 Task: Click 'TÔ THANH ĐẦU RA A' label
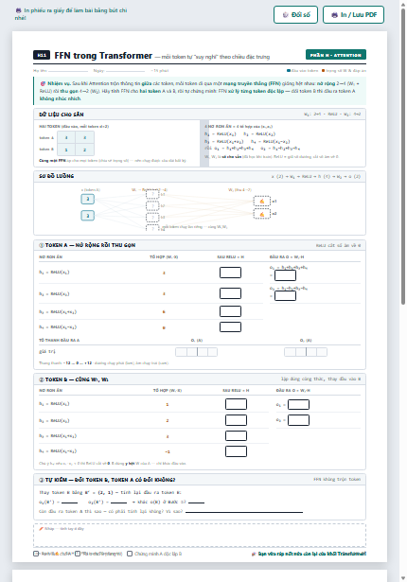(59, 340)
